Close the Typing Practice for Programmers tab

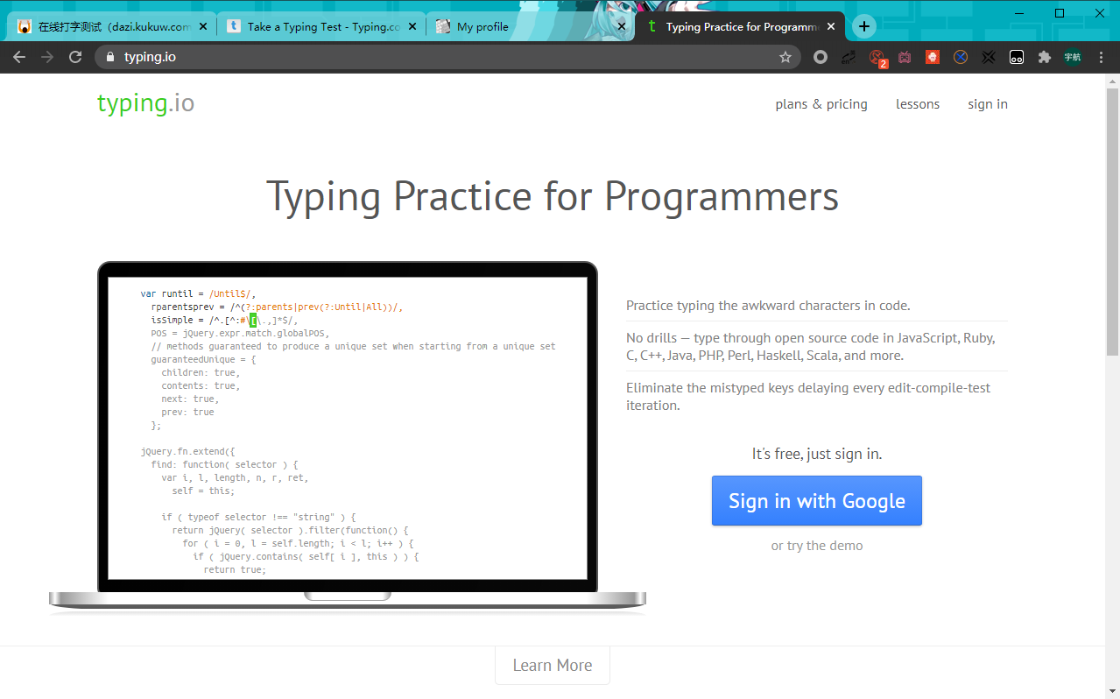point(832,26)
